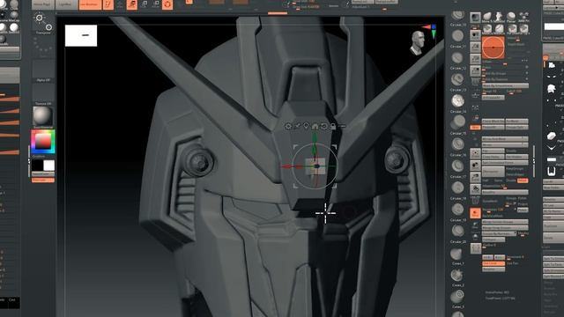Select the Cones_2 brush thumbnail
This screenshot has width=564, height=317.
pyautogui.click(x=457, y=276)
